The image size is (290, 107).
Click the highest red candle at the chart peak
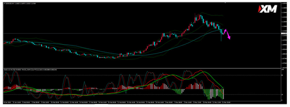(195, 18)
